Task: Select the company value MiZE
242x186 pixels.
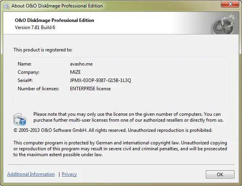Action: pyautogui.click(x=75, y=72)
